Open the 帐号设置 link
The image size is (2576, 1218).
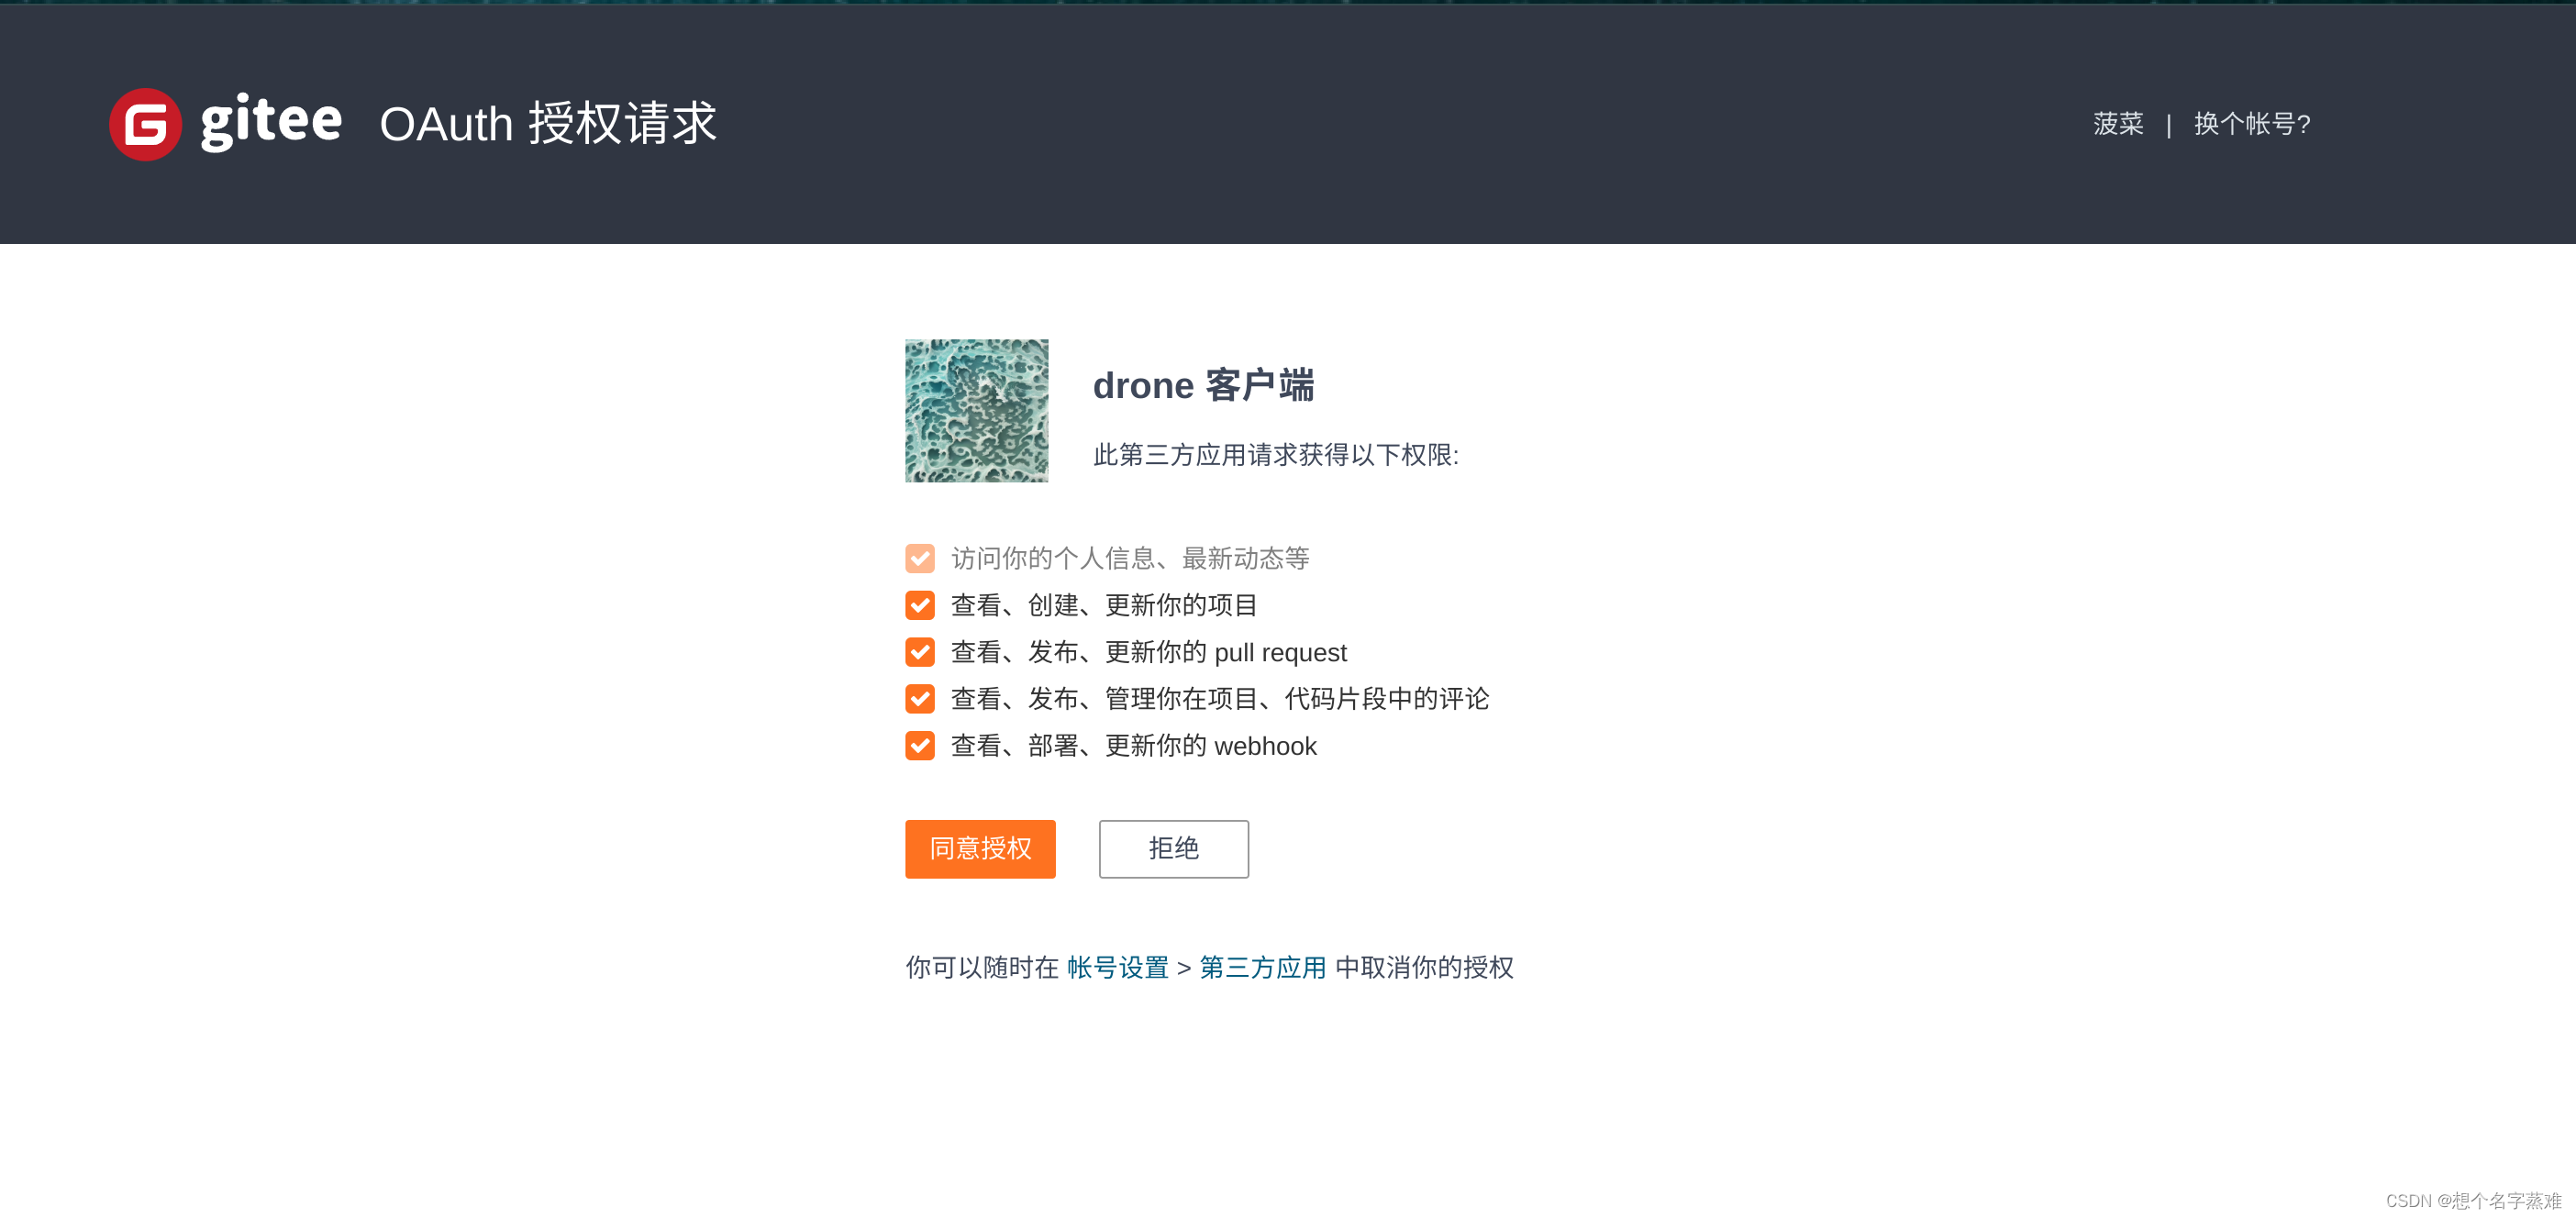1117,967
